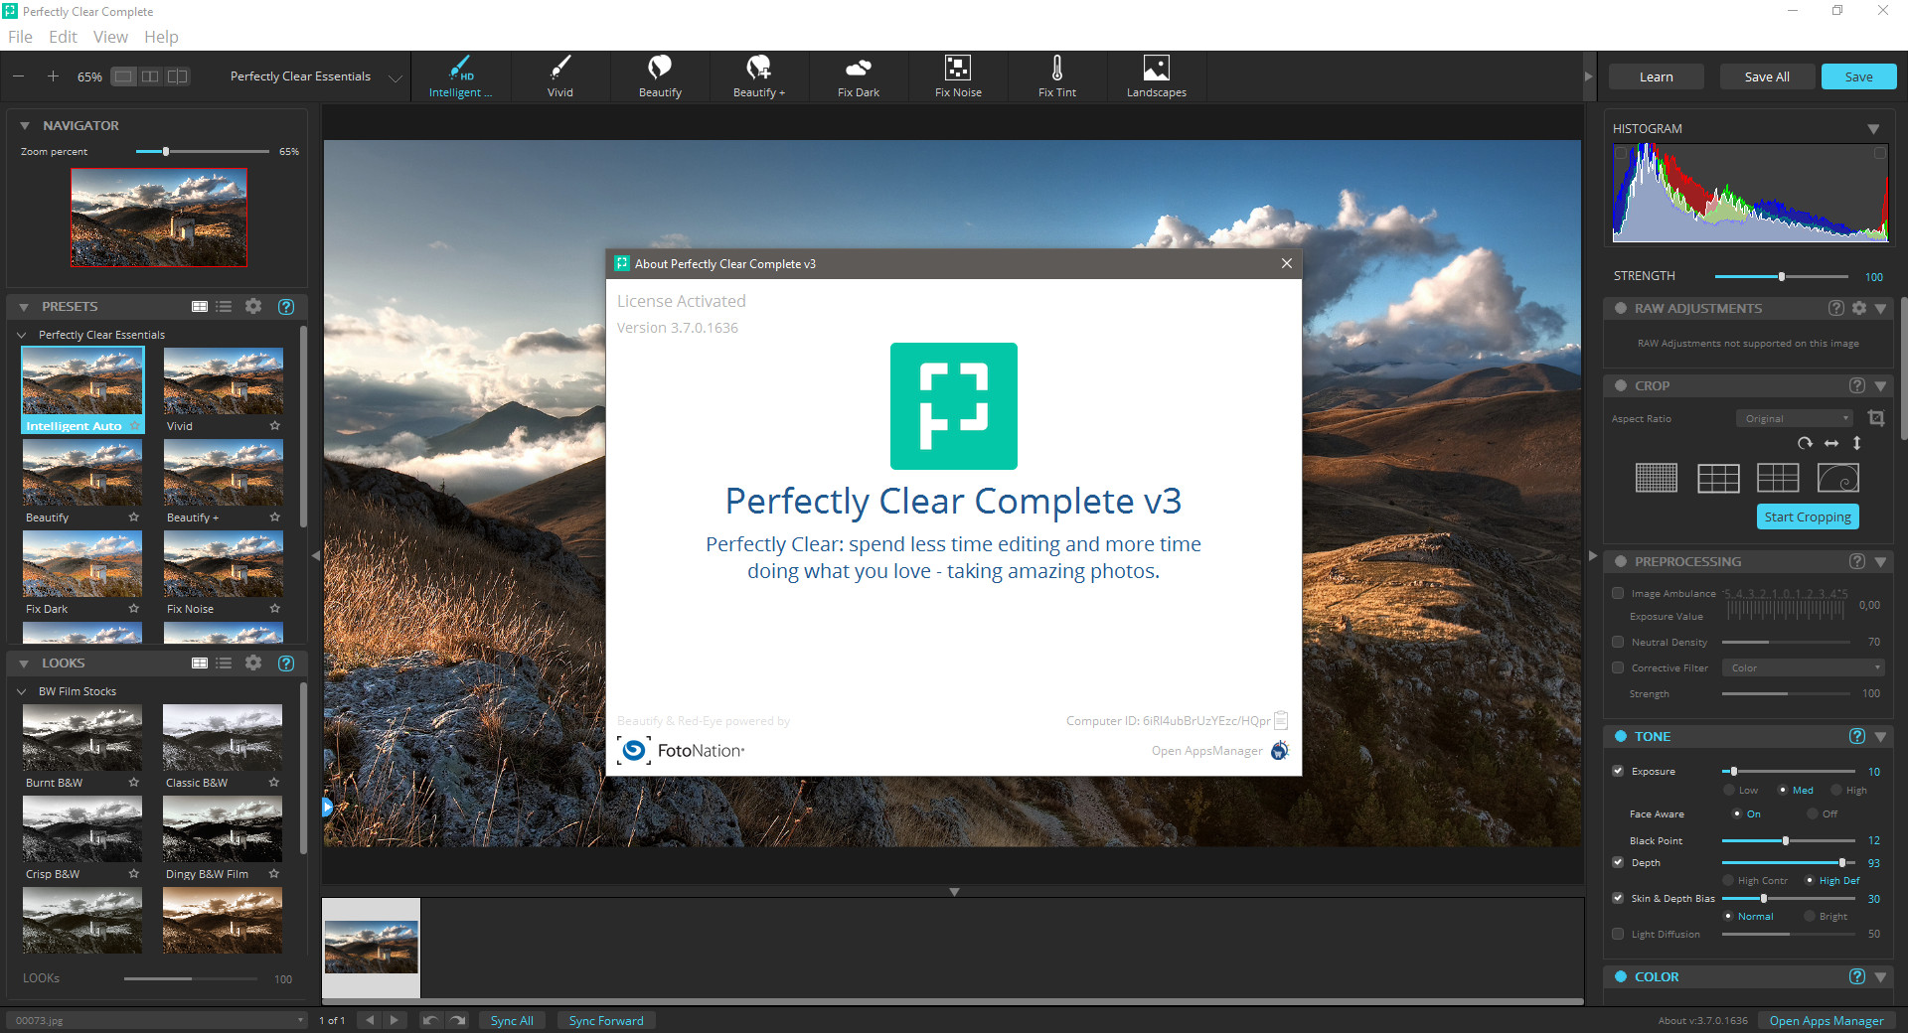Click Open AppsManager link in About dialog
Image resolution: width=1908 pixels, height=1033 pixels.
point(1206,751)
